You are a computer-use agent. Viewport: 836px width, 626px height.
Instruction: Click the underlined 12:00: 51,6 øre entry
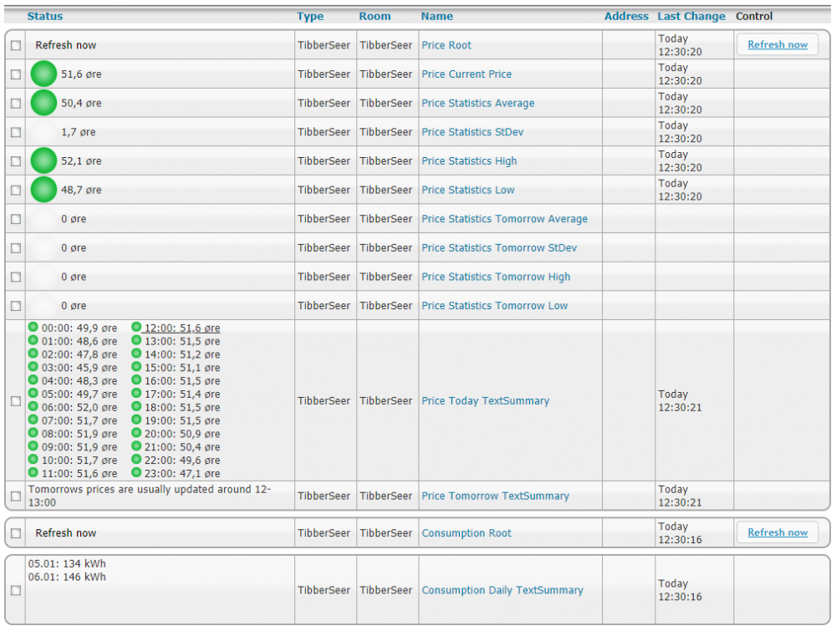181,328
